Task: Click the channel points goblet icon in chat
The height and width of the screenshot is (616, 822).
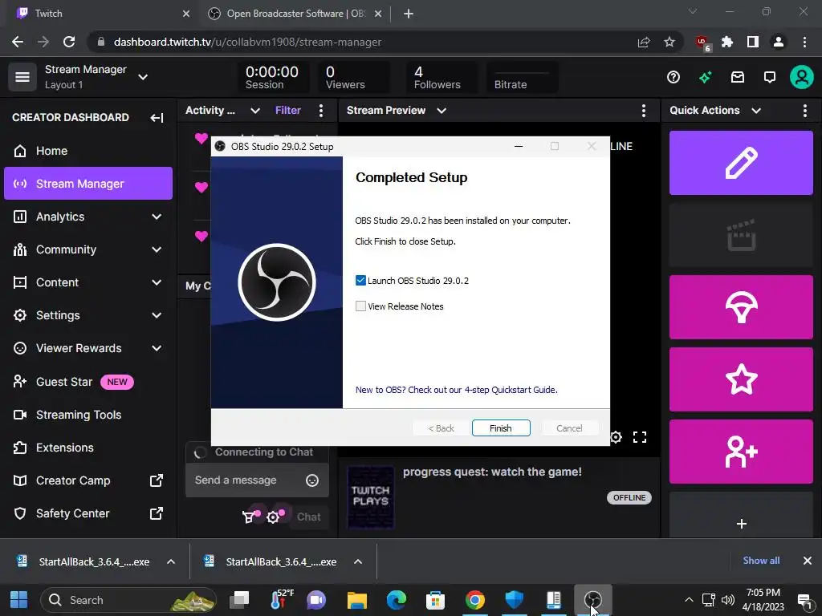Action: click(249, 517)
